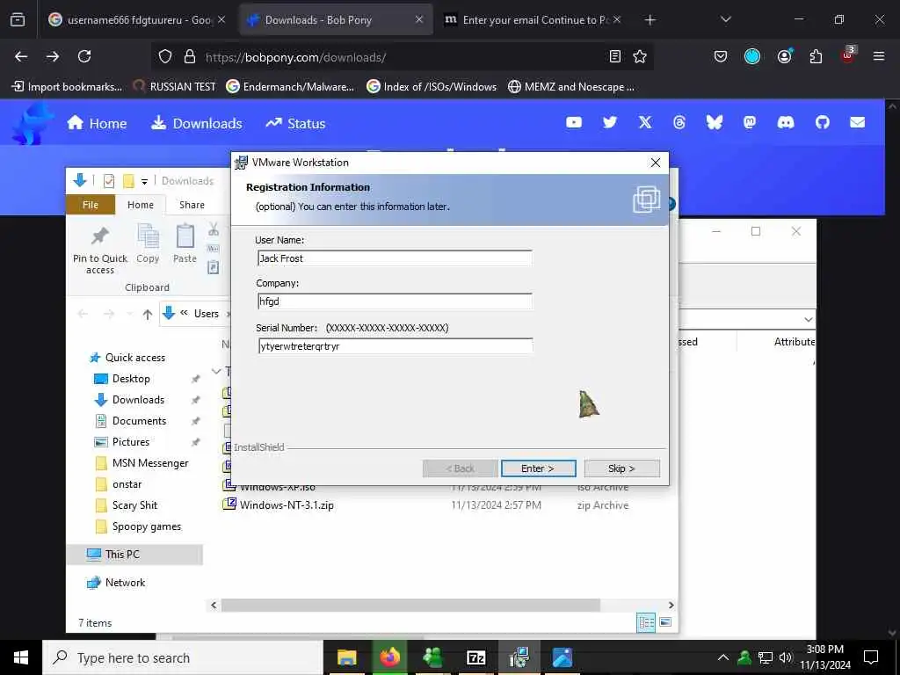Open RUSSIAN TEST bookmark
The height and width of the screenshot is (675, 900).
click(174, 87)
